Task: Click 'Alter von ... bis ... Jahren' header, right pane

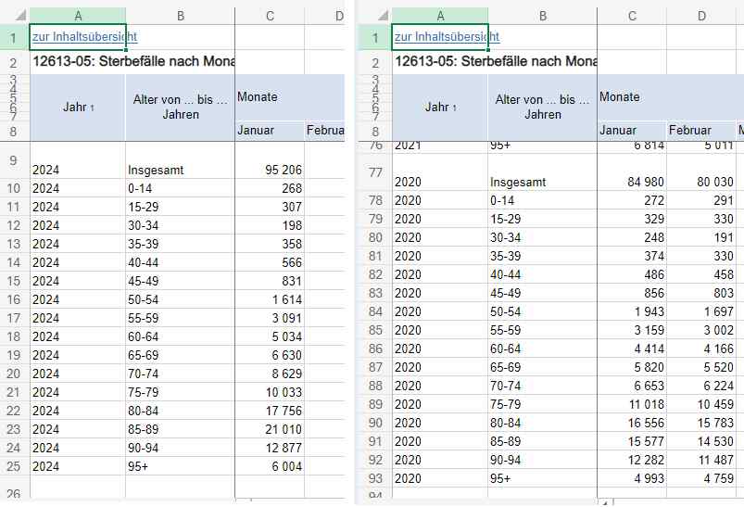Action: (x=543, y=108)
